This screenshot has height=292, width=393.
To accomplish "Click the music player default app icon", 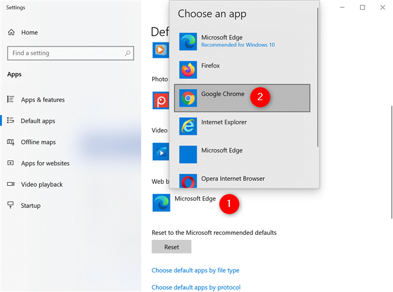I will point(161,50).
